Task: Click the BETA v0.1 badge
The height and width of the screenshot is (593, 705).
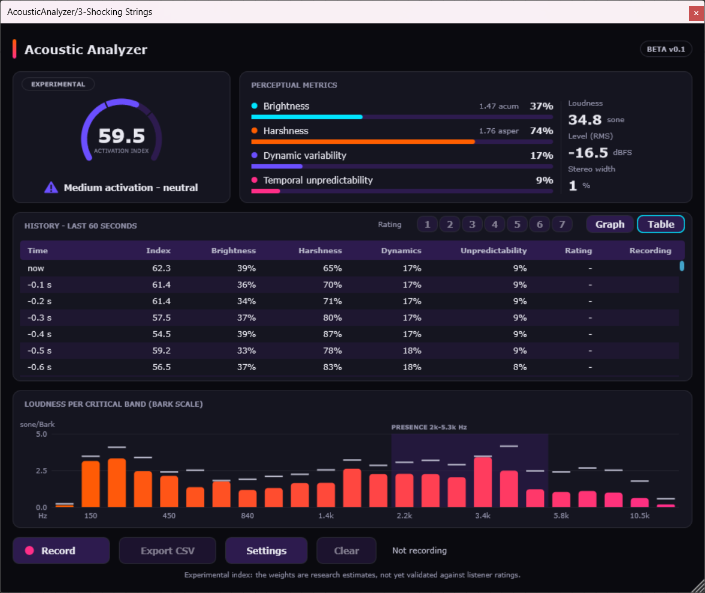Action: (x=666, y=49)
